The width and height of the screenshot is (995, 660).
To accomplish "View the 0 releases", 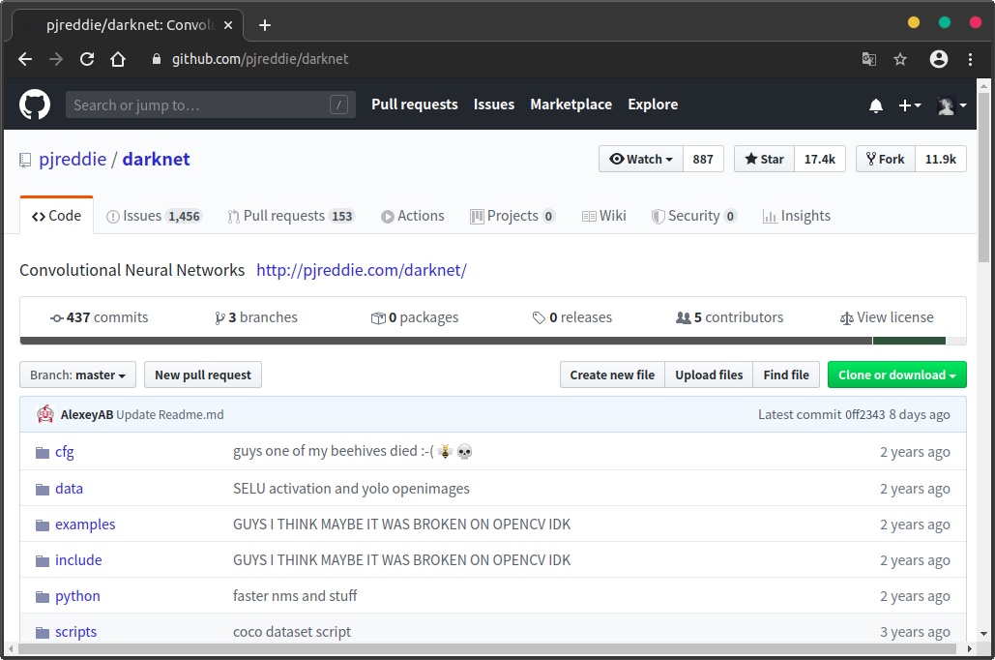I will click(x=572, y=317).
